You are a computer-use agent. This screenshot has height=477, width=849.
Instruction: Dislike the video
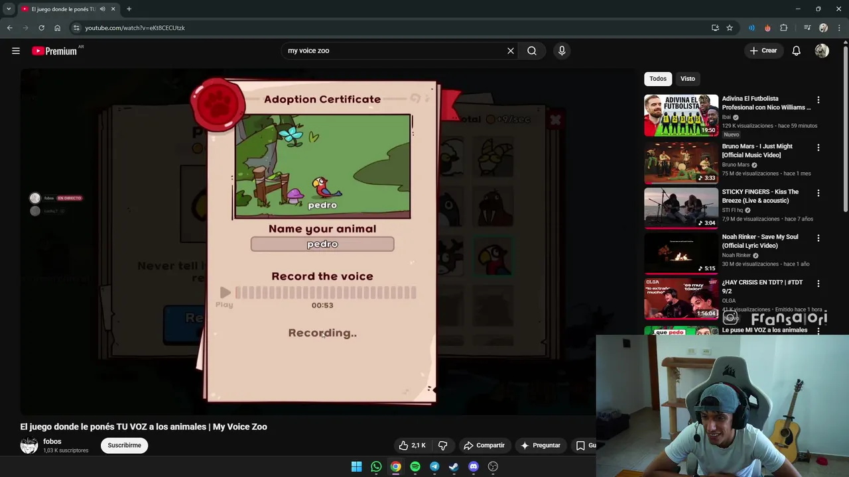click(442, 445)
